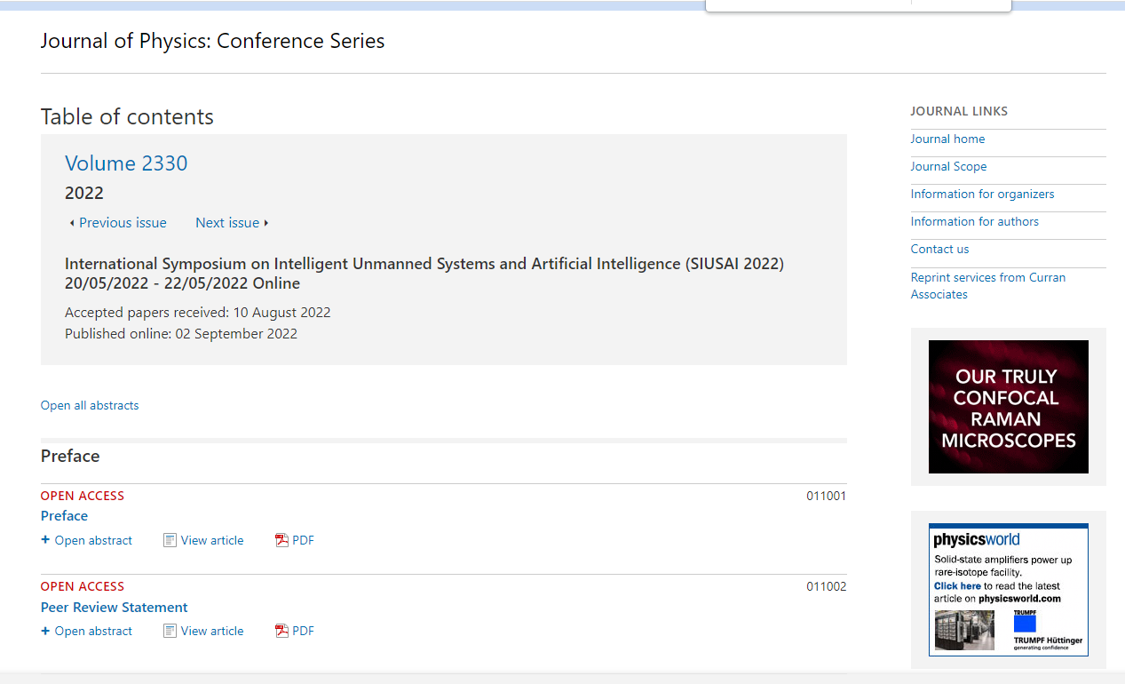The height and width of the screenshot is (684, 1125).
Task: Click the 'Click here' link in physicsworld ad
Action: tap(957, 586)
